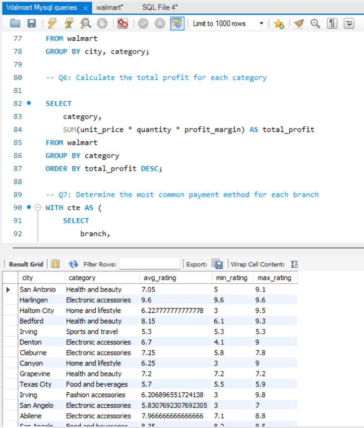Click the avg_rating column header
This screenshot has height=428, width=364.
click(160, 278)
